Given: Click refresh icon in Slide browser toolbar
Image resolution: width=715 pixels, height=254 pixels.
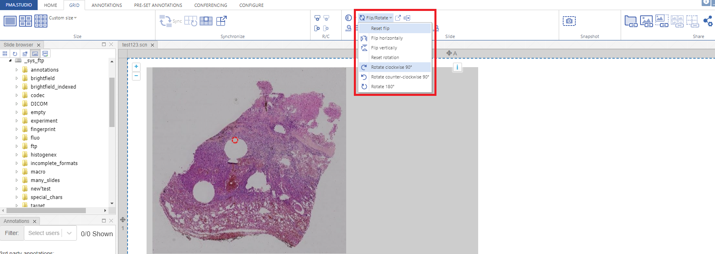Looking at the screenshot, I should 15,54.
